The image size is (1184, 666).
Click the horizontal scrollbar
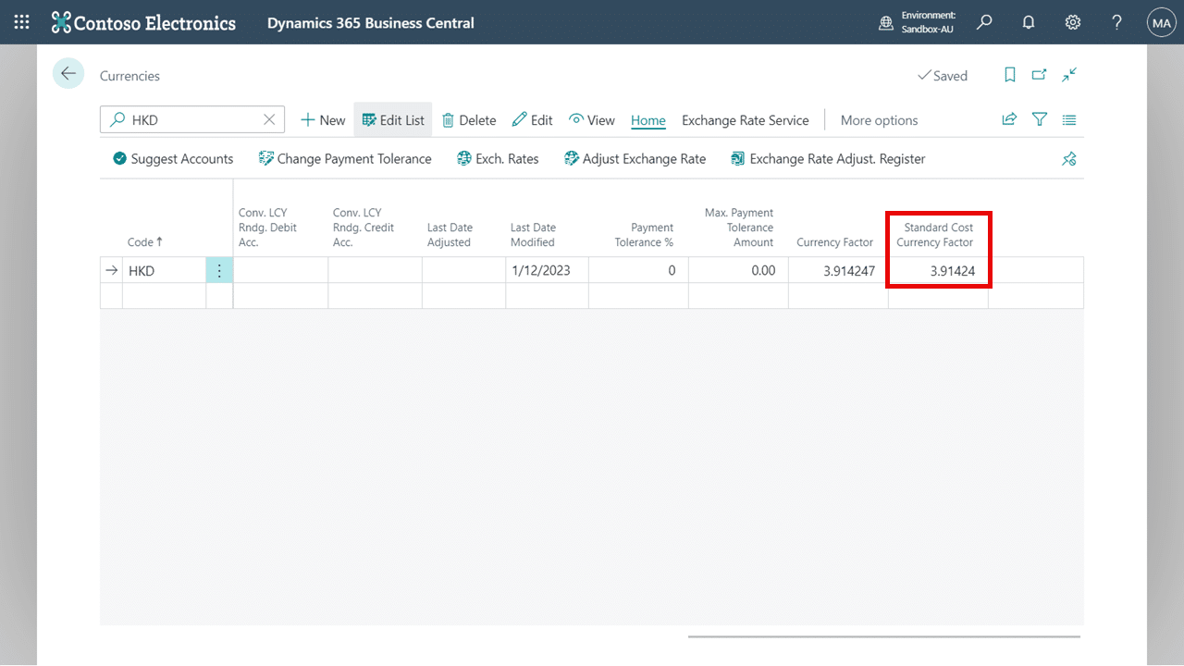click(x=883, y=636)
